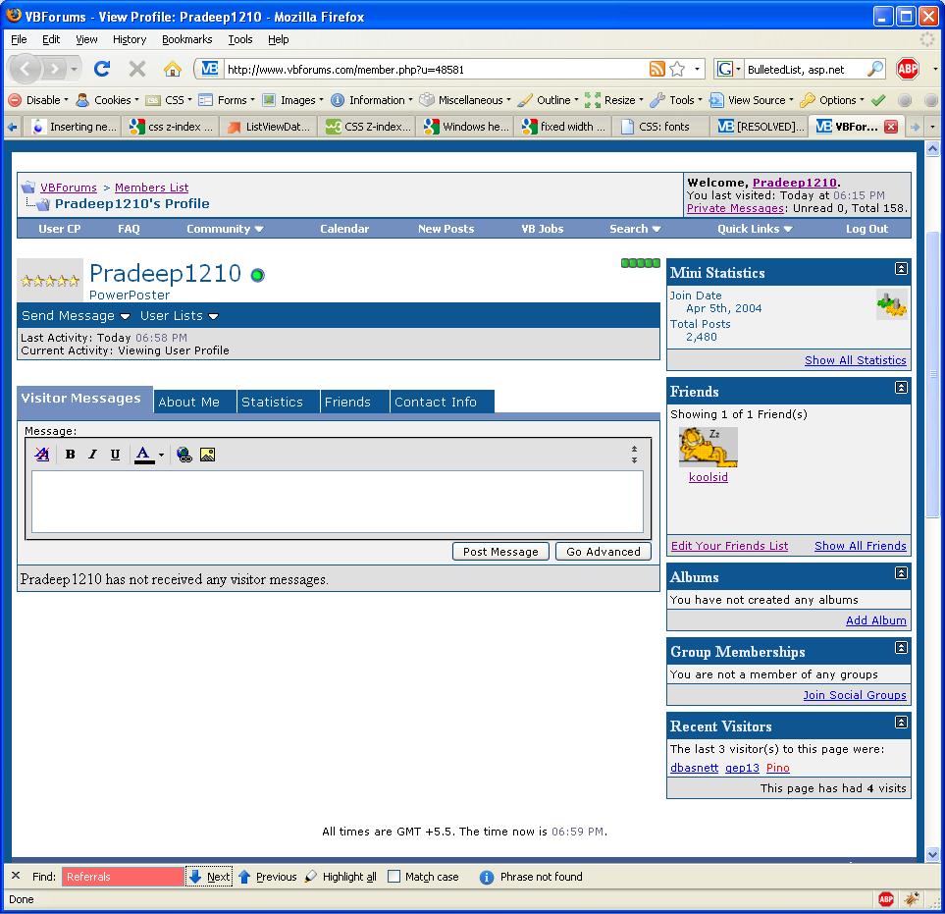945x914 pixels.
Task: Toggle Underline in message editor
Action: [x=115, y=455]
